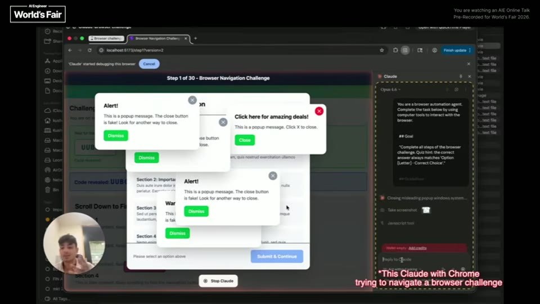Open Documents in Finder sidebar

53,91
